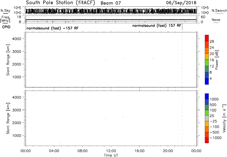Click the light green power band 12 to 16
The width and height of the screenshot is (227, 157).
coord(207,63)
